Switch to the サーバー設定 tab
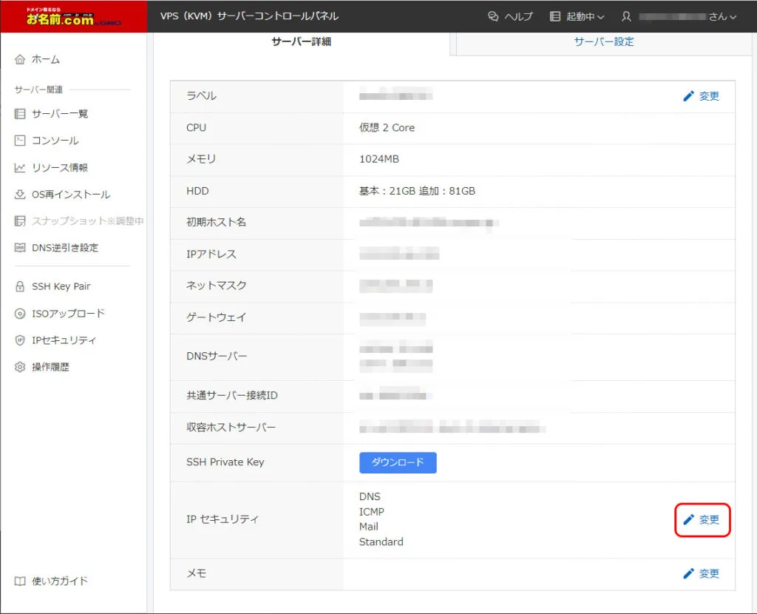This screenshot has height=614, width=757. coord(603,42)
